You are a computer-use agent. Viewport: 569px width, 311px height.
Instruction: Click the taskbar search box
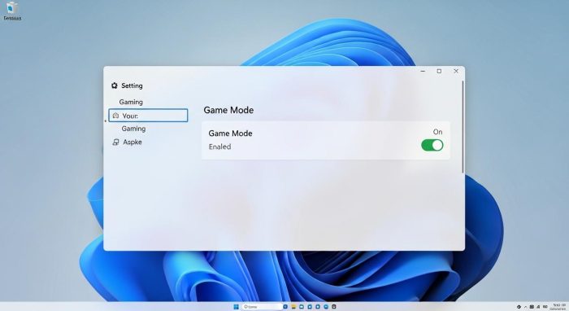tap(262, 307)
